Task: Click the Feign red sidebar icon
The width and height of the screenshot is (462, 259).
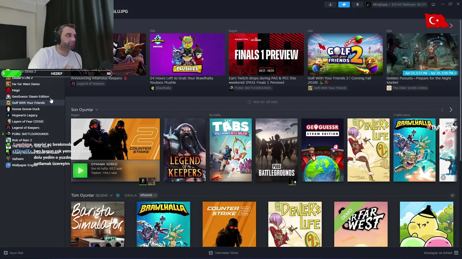Action: point(8,90)
